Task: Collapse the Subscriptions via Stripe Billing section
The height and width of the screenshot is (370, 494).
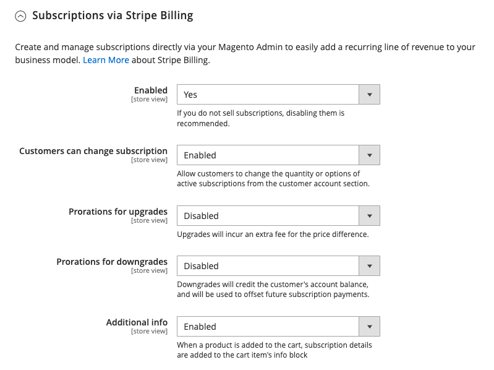Action: click(x=20, y=16)
